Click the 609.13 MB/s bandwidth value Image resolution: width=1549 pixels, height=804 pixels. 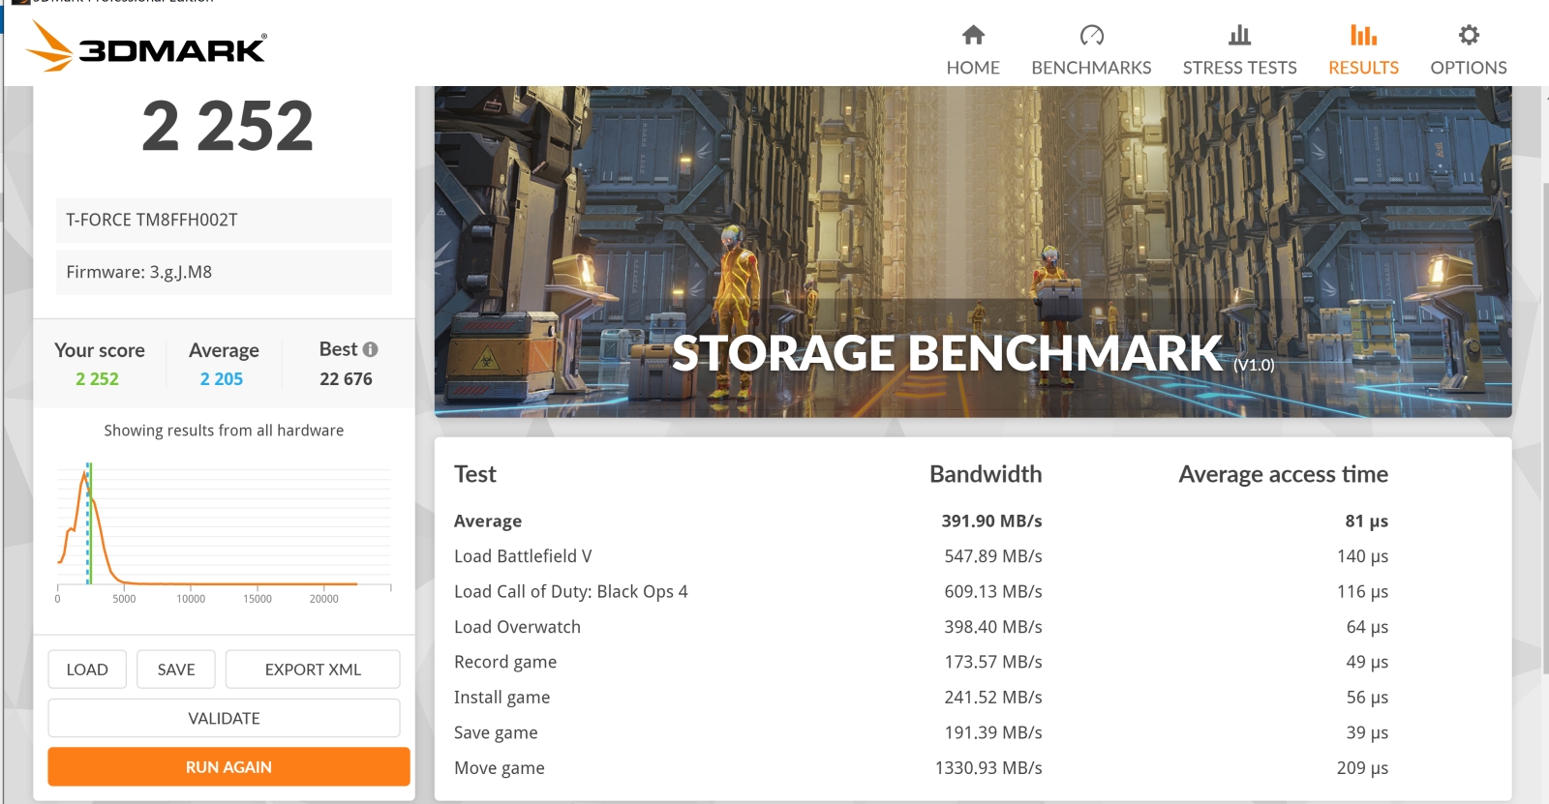coord(993,591)
